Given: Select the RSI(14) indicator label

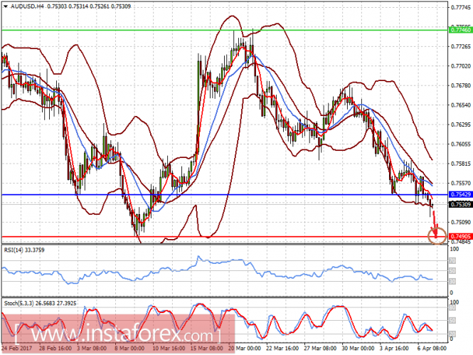Looking at the screenshot, I should [24, 250].
